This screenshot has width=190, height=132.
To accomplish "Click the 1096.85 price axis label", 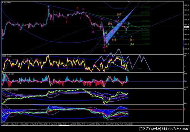I will point(187,49).
